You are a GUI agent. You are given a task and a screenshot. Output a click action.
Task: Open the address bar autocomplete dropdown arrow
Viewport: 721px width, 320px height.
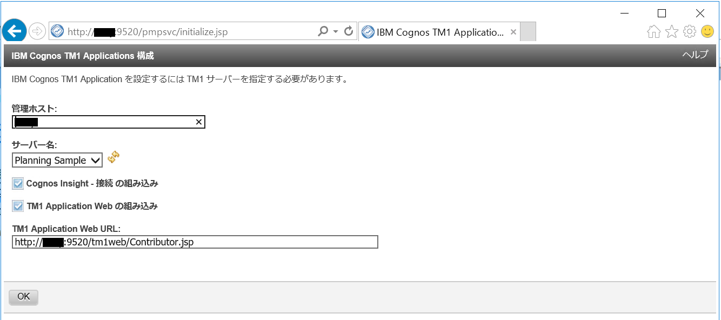(x=335, y=31)
